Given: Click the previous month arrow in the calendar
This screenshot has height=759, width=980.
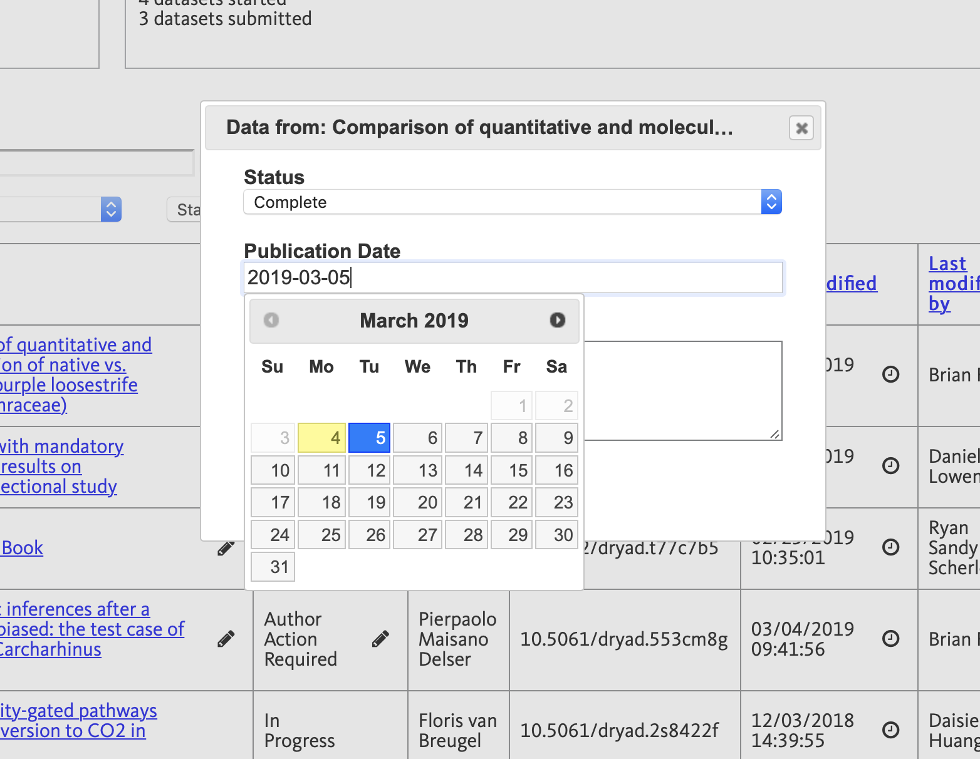Looking at the screenshot, I should pos(271,320).
